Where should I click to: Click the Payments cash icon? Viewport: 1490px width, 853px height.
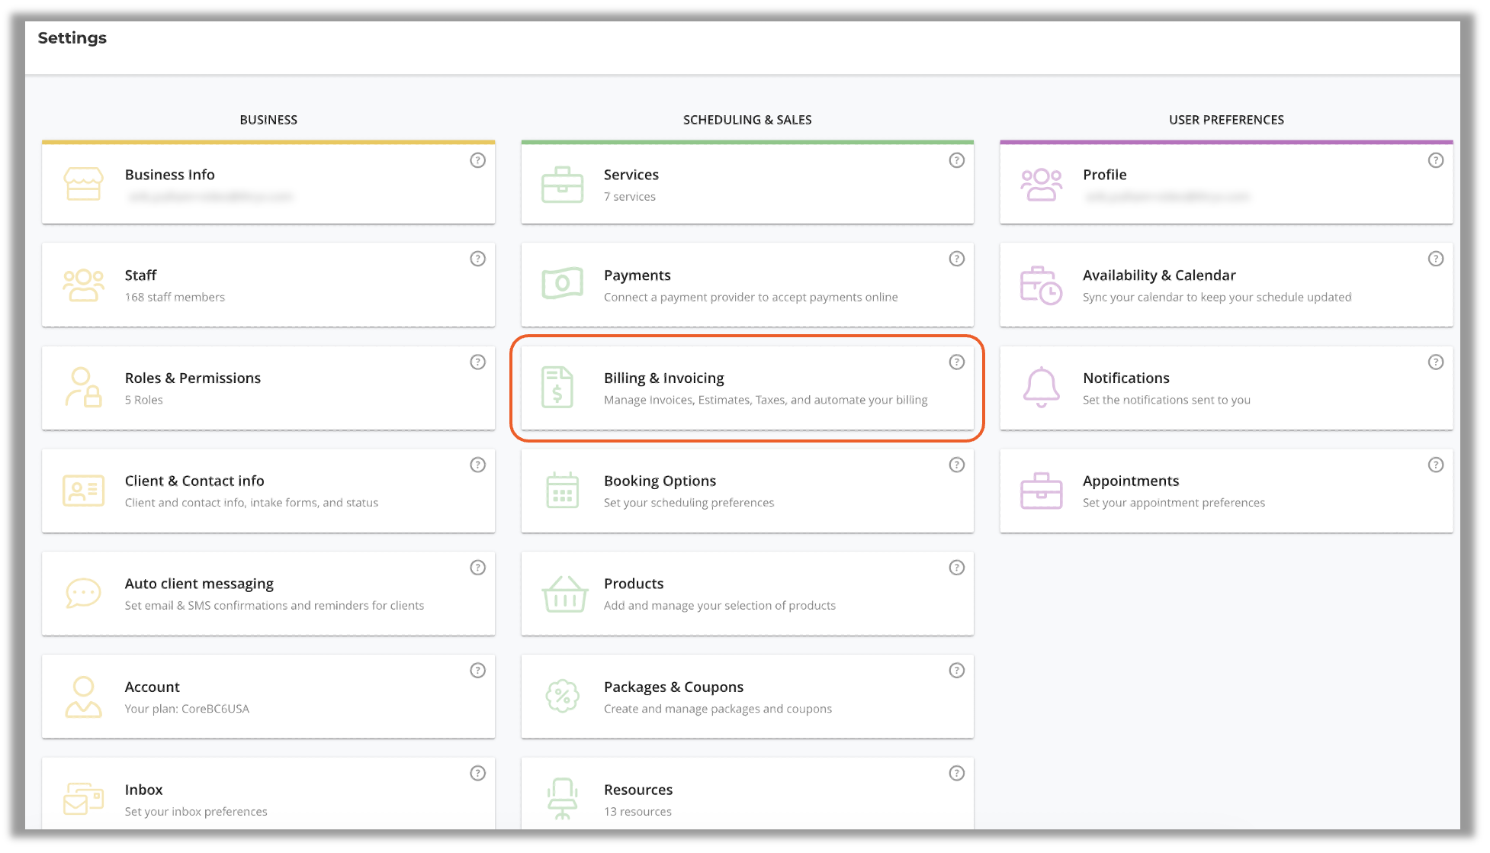[x=562, y=284]
